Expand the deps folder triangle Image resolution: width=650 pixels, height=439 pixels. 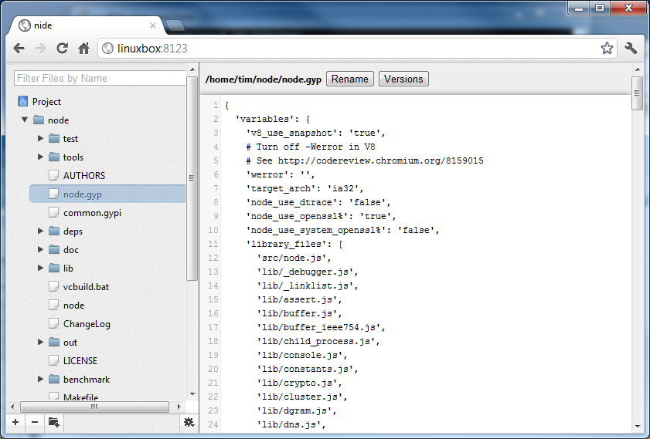pyautogui.click(x=40, y=231)
